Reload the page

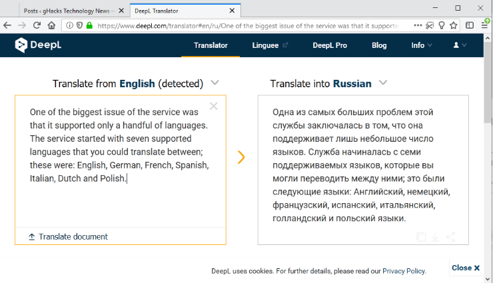pyautogui.click(x=37, y=25)
